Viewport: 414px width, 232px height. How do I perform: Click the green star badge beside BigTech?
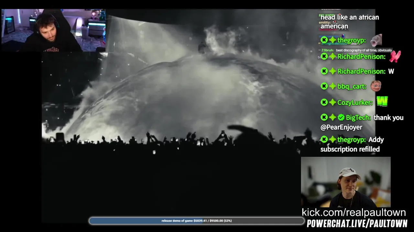point(332,118)
